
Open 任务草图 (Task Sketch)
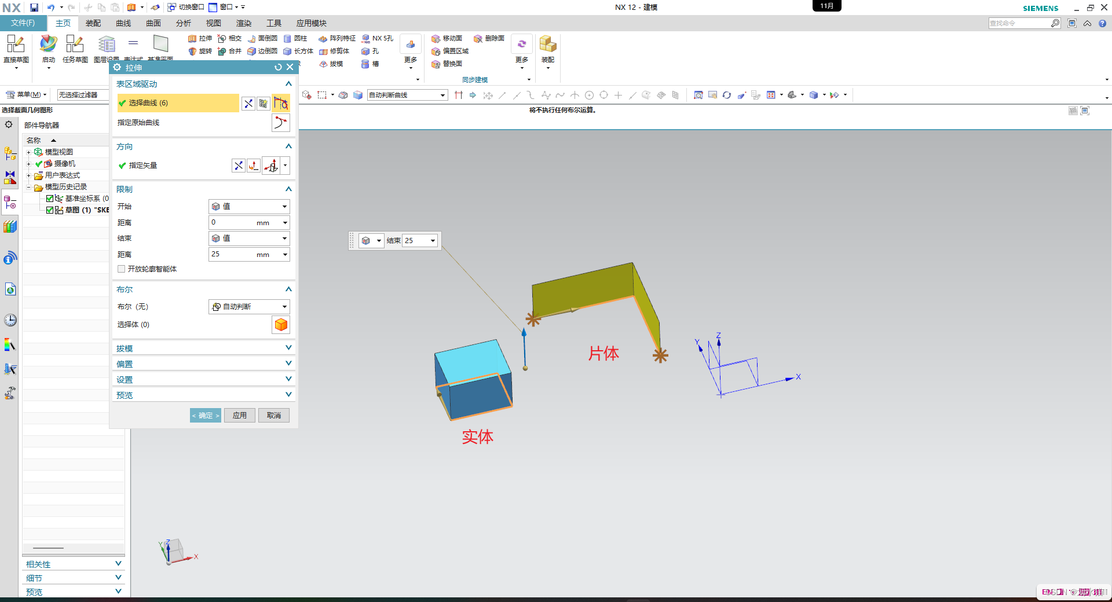pyautogui.click(x=75, y=50)
